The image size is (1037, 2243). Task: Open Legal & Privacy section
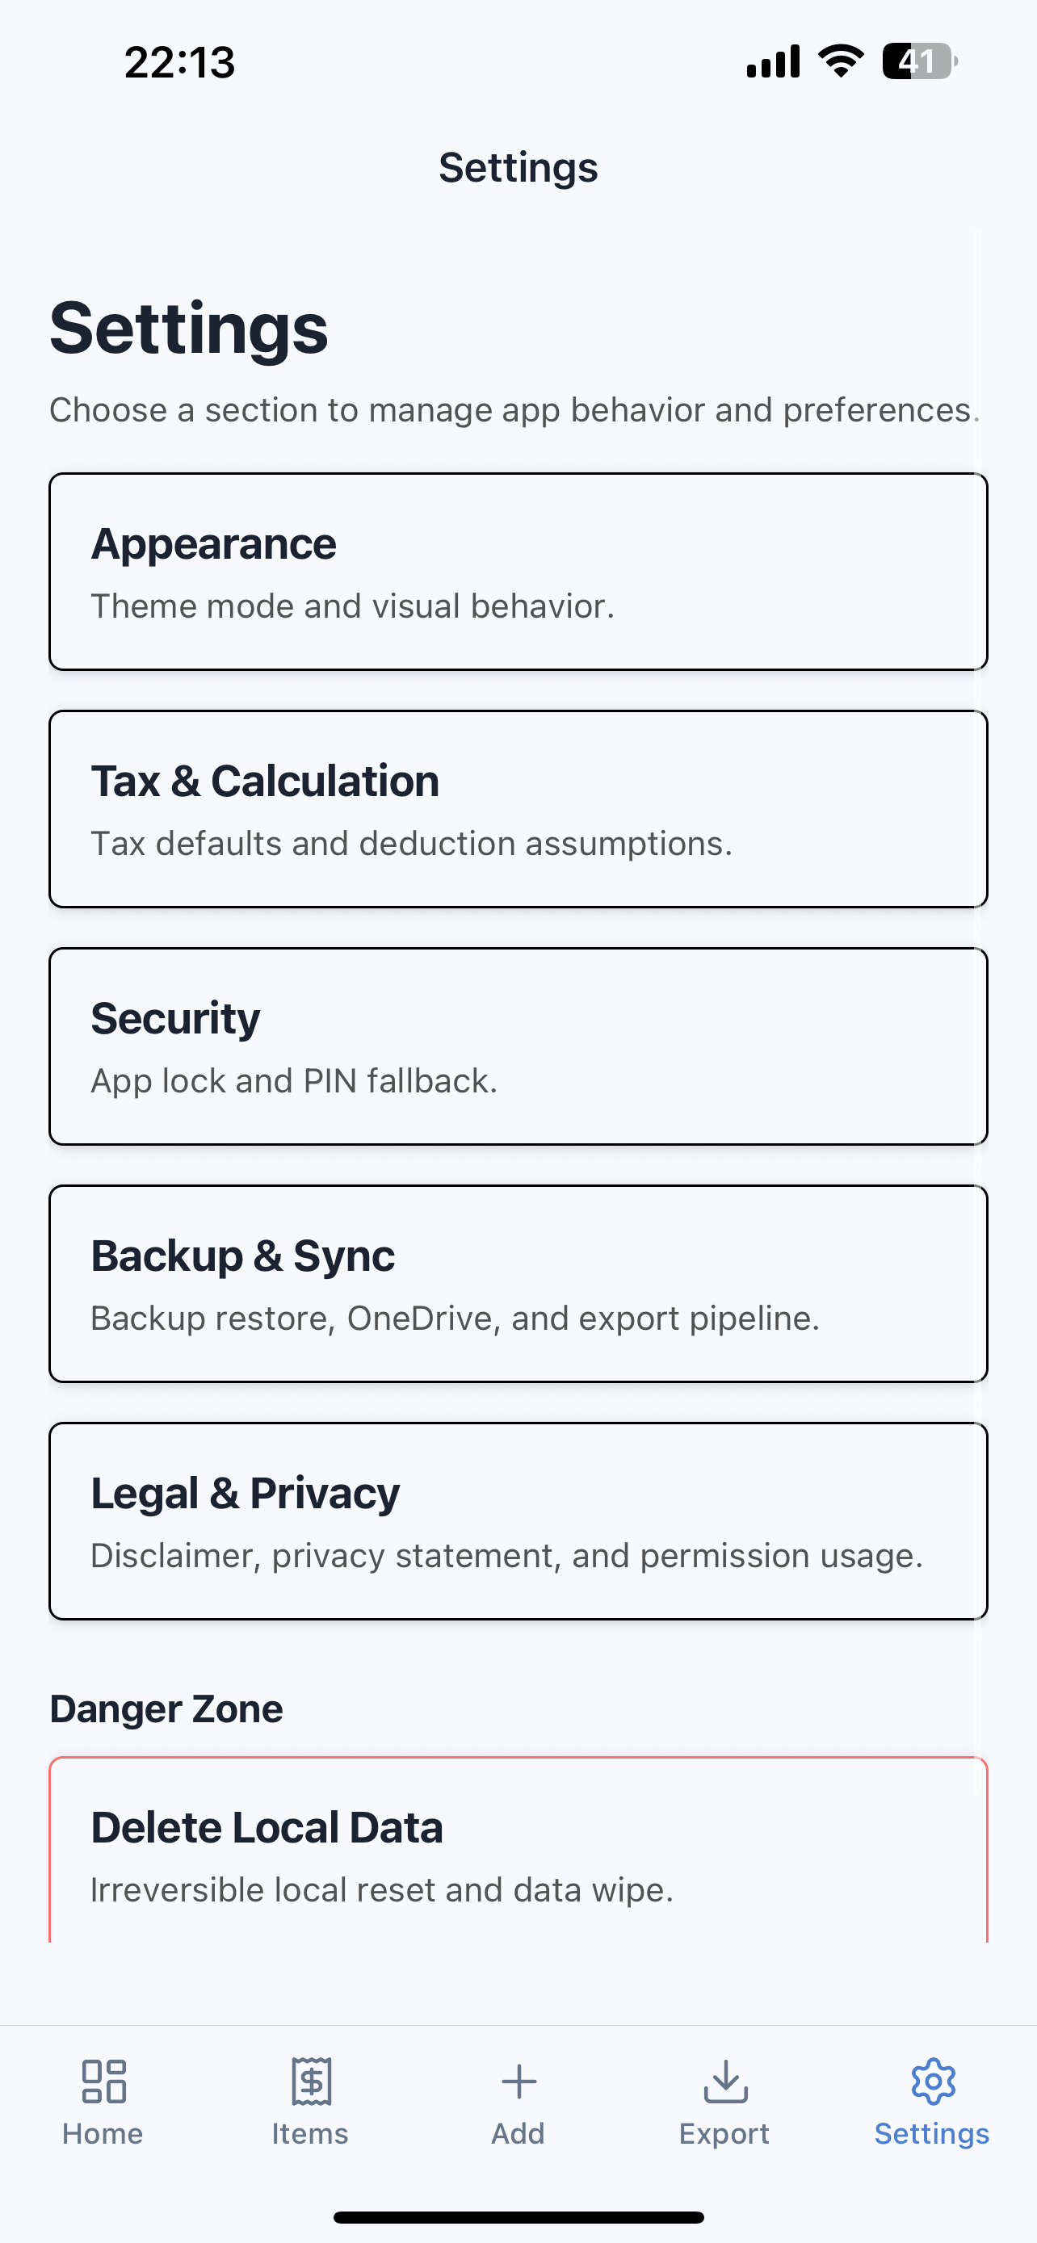(518, 1521)
